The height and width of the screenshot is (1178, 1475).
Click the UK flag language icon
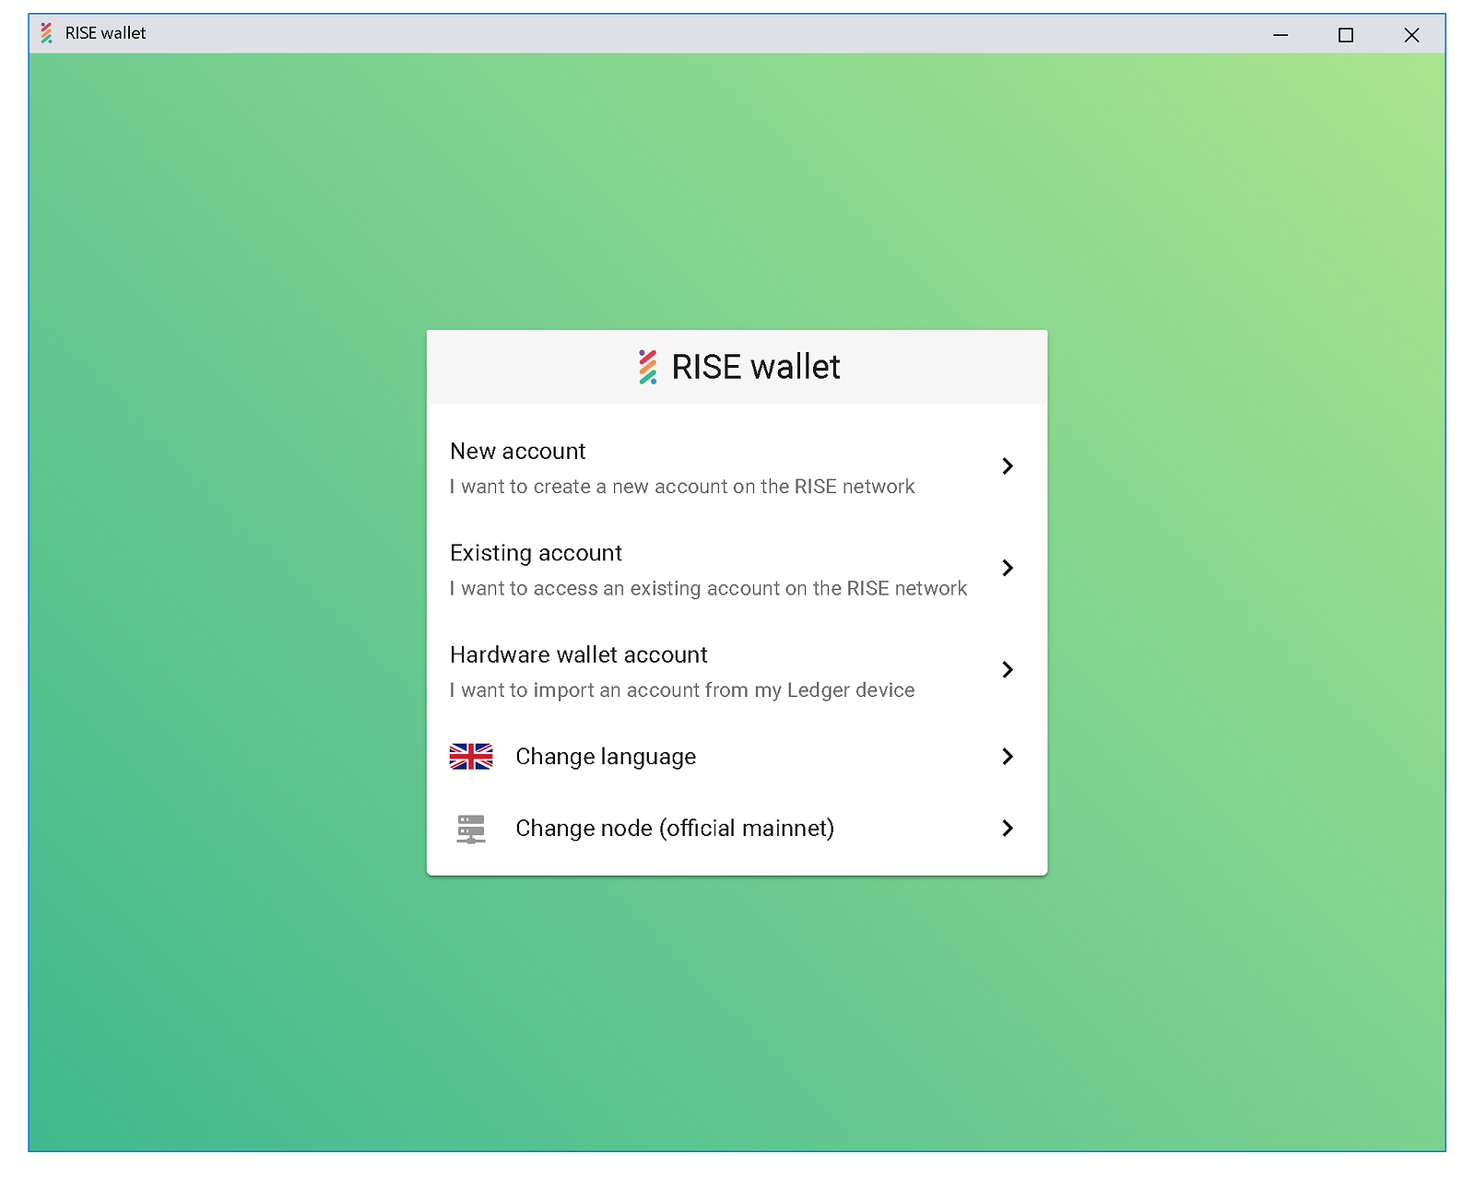point(471,757)
